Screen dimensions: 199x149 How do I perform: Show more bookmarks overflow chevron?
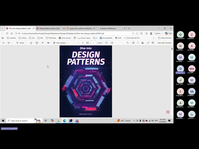154,38
